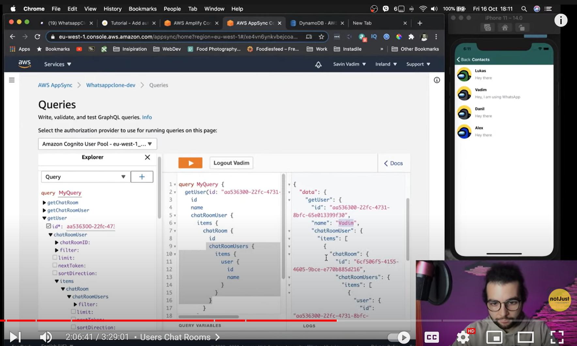Switch to the DynamoDB browser tab
The height and width of the screenshot is (346, 577).
point(317,23)
